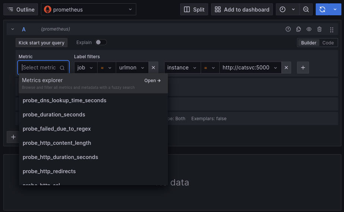
Task: Select probe_duration_seconds metric
Action: [x=93, y=115]
